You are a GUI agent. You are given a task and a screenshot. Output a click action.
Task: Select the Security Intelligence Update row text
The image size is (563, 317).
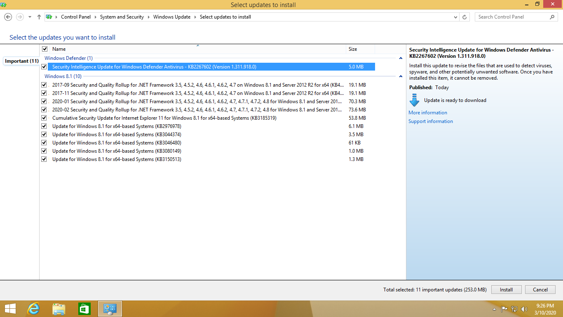tap(154, 67)
